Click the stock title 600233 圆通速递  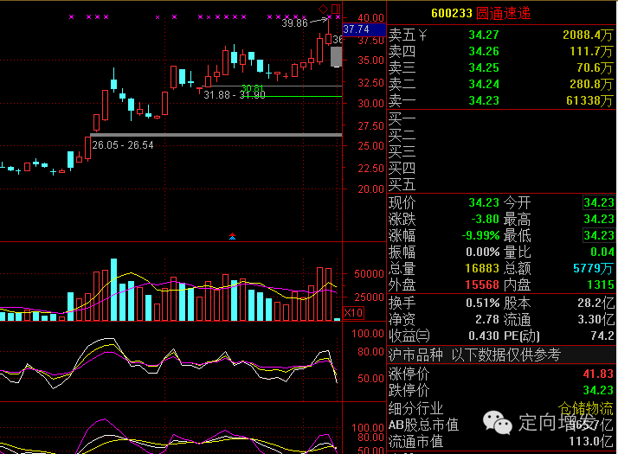point(481,13)
